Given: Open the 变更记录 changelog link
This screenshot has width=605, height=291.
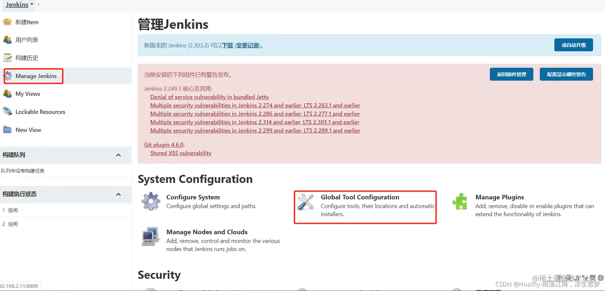Looking at the screenshot, I should [x=247, y=46].
